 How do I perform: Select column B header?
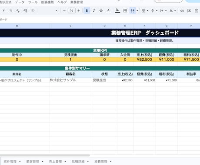coord(17,26)
